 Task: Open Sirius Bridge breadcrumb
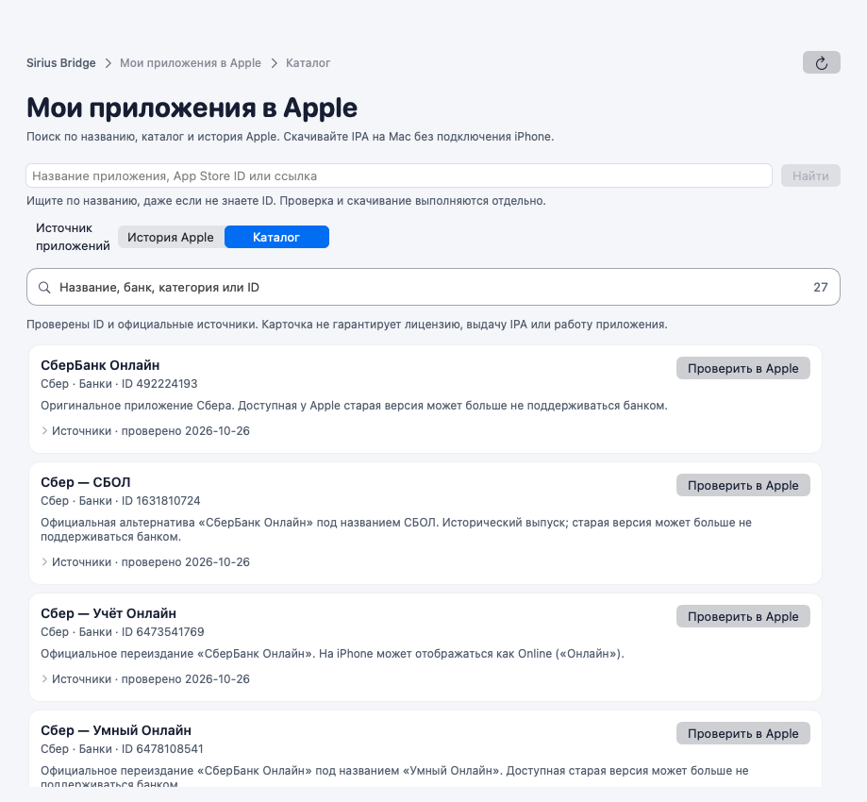60,63
